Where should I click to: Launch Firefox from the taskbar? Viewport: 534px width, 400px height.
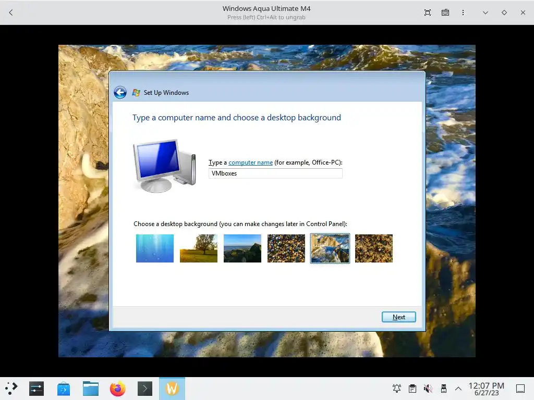tap(118, 389)
